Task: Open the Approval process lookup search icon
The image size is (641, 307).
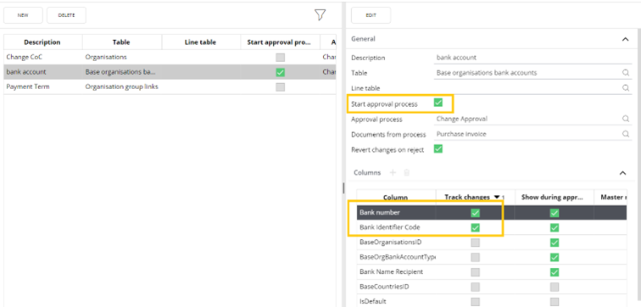Action: click(x=626, y=119)
